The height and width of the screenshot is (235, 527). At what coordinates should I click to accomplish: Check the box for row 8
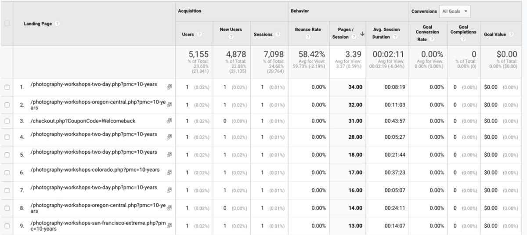tap(7, 208)
